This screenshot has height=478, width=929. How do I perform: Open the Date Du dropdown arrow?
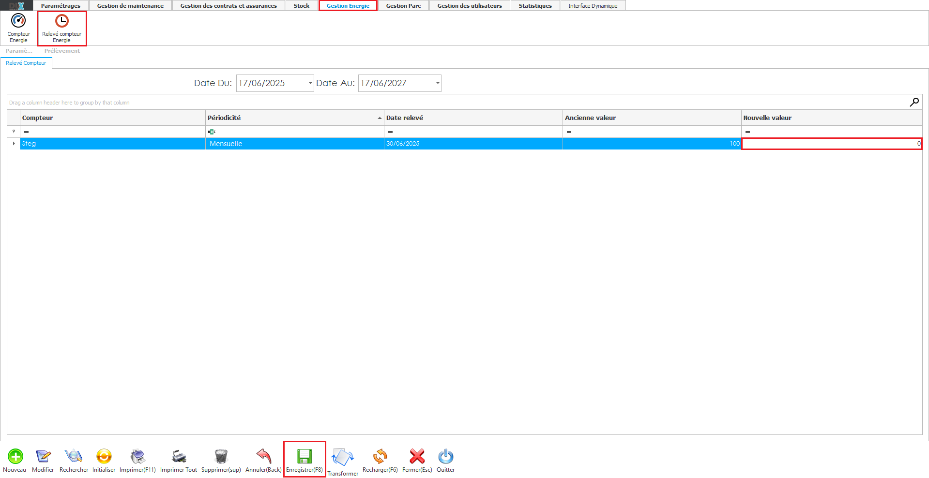pos(310,83)
